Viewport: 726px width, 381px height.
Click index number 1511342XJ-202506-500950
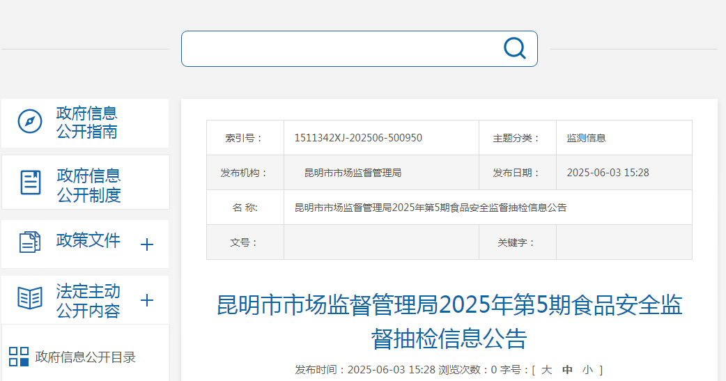tap(358, 138)
